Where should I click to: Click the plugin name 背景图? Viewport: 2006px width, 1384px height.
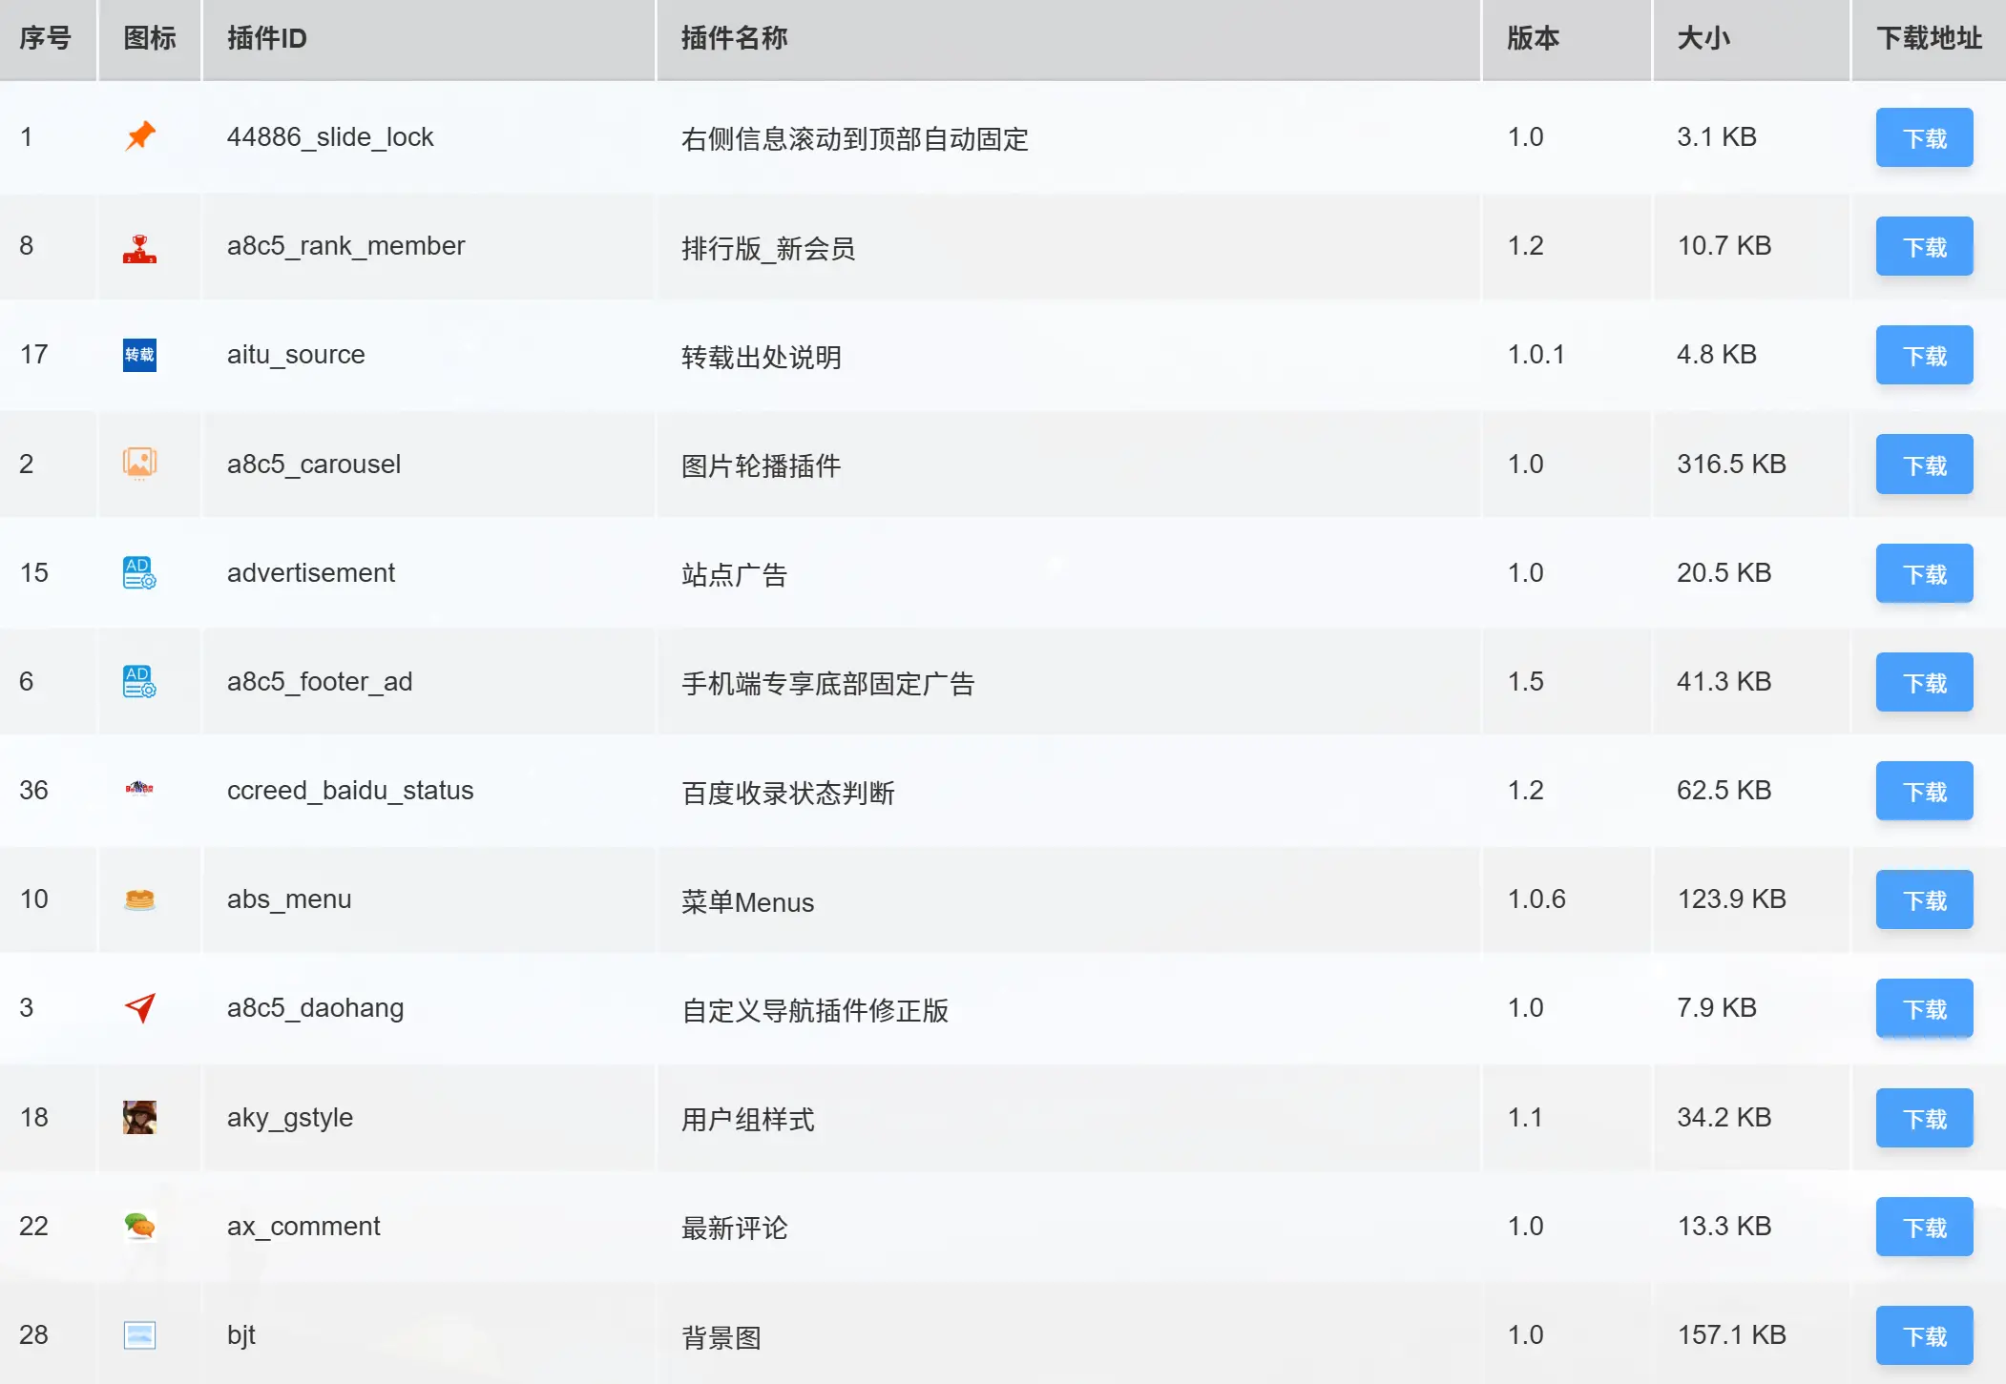(x=721, y=1337)
